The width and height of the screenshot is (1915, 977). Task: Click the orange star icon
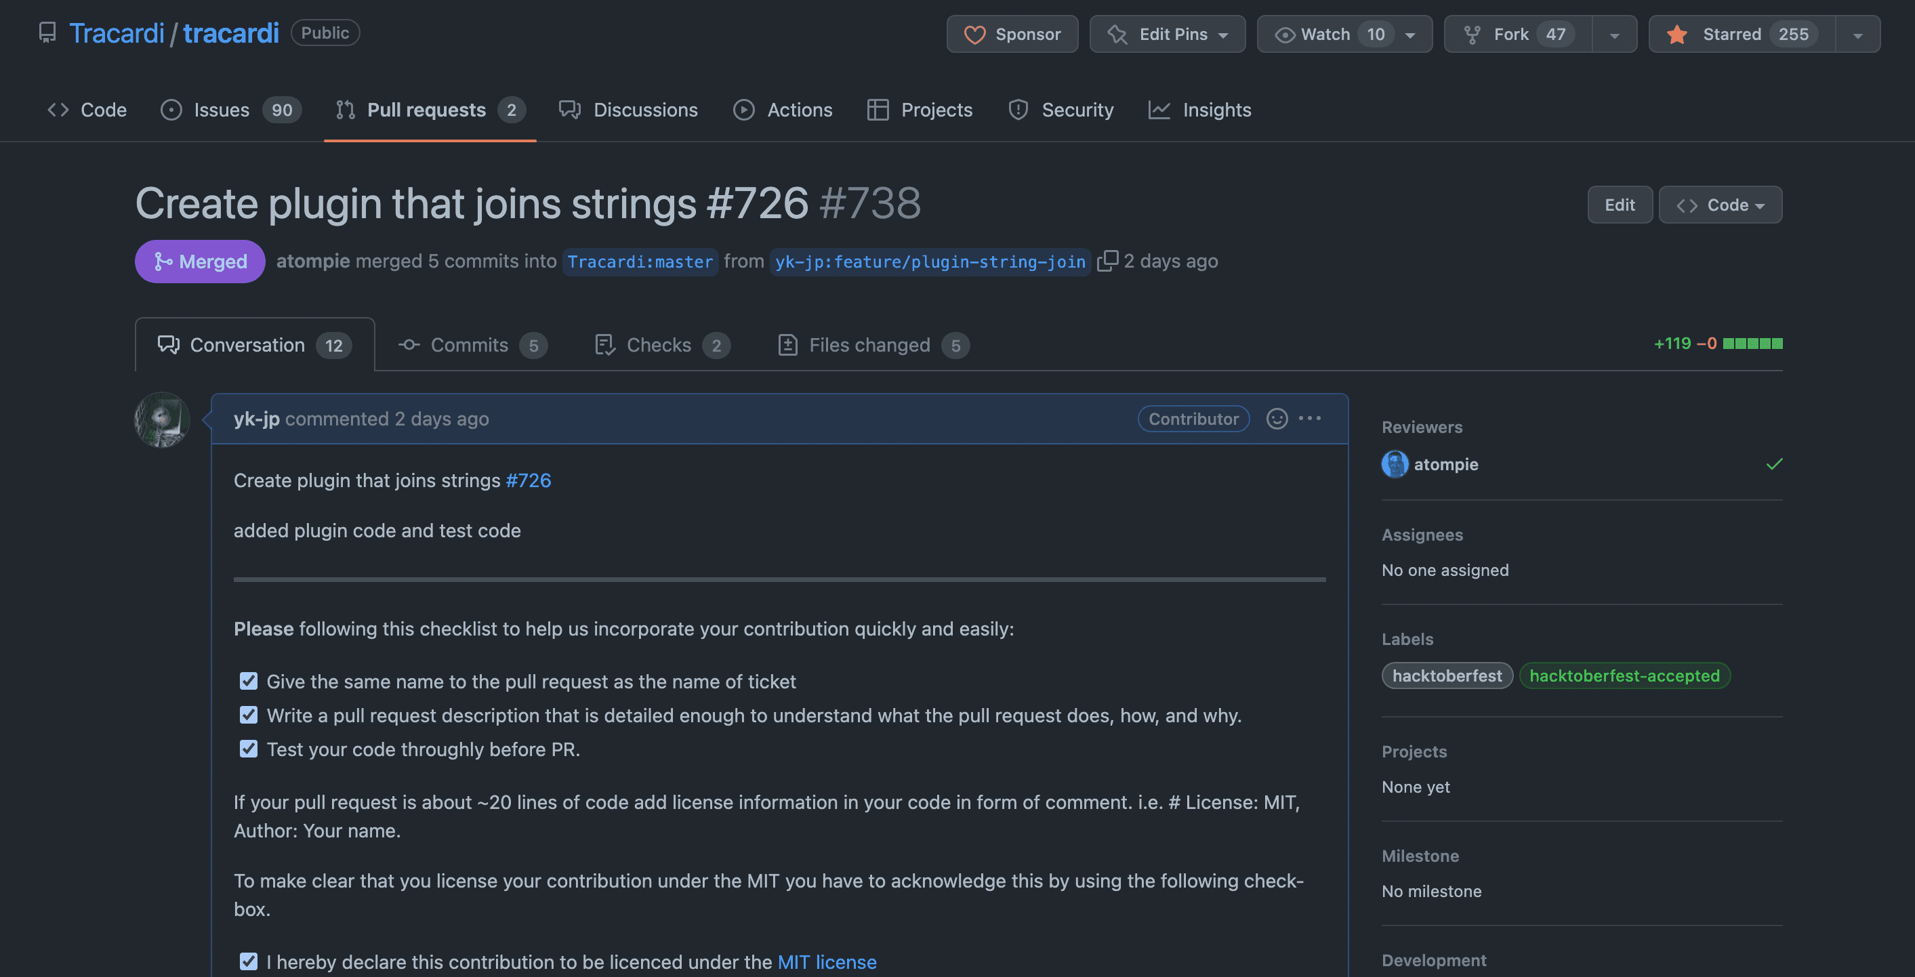click(x=1676, y=34)
